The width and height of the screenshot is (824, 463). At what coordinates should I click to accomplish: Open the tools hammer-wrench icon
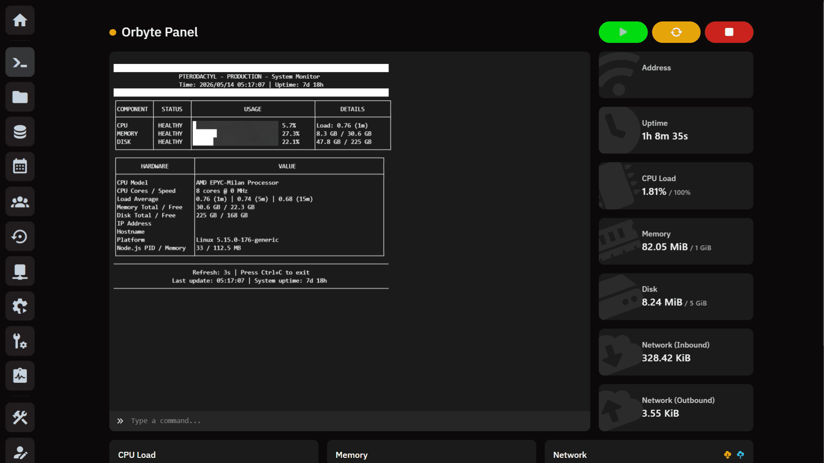(20, 417)
